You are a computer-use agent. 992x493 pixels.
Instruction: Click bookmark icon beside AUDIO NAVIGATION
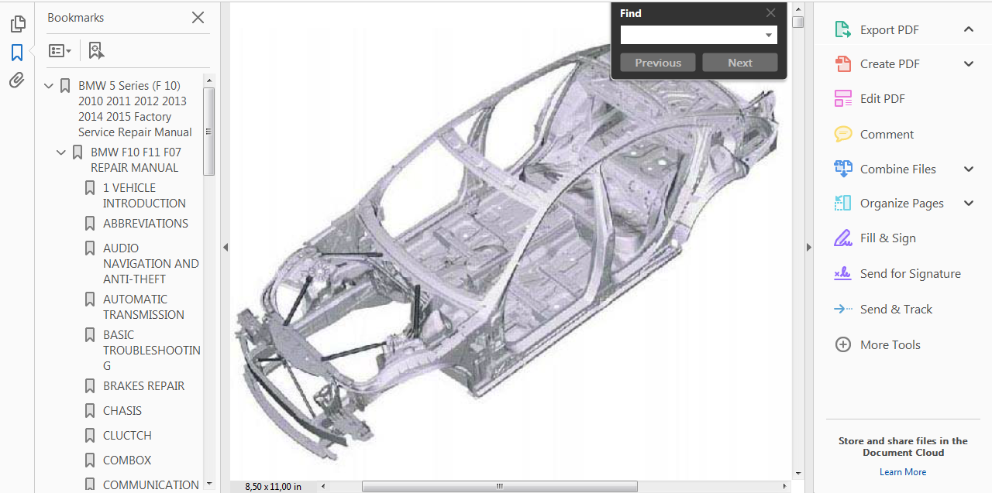(x=90, y=248)
